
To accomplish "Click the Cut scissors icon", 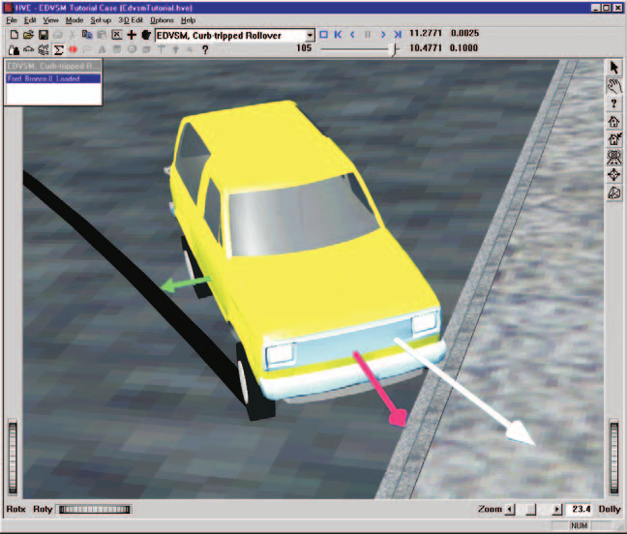I will pos(73,35).
